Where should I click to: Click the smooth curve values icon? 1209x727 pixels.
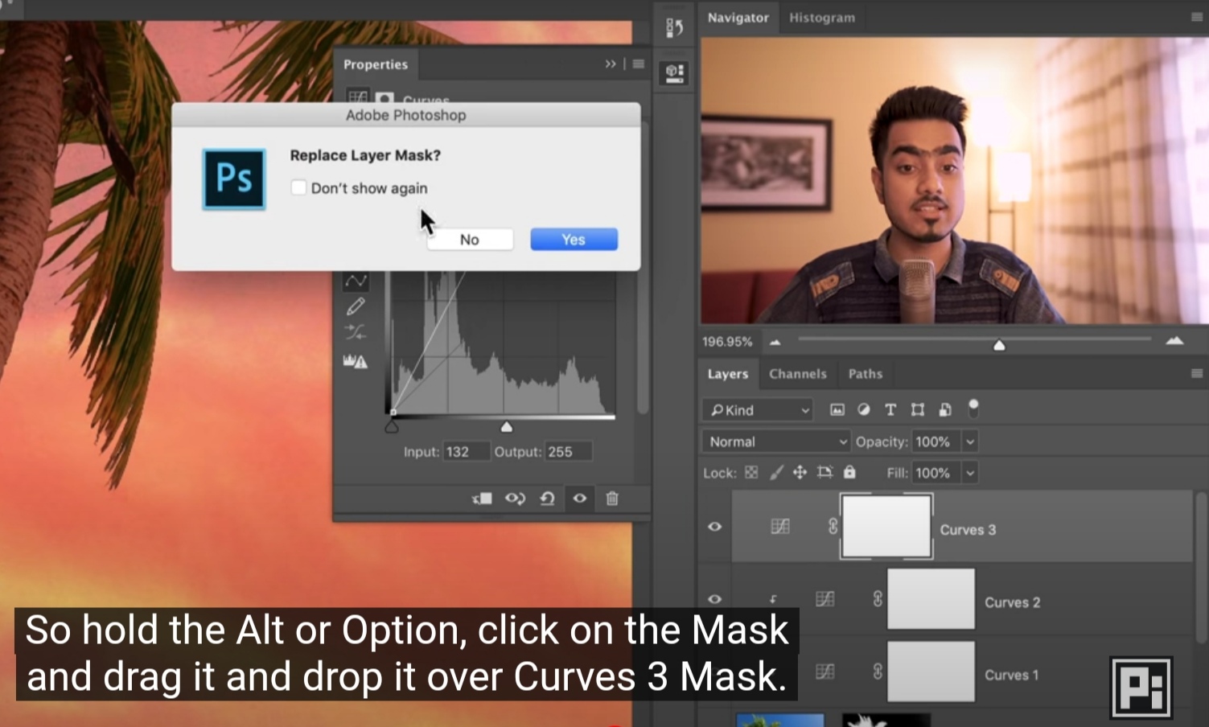click(356, 333)
